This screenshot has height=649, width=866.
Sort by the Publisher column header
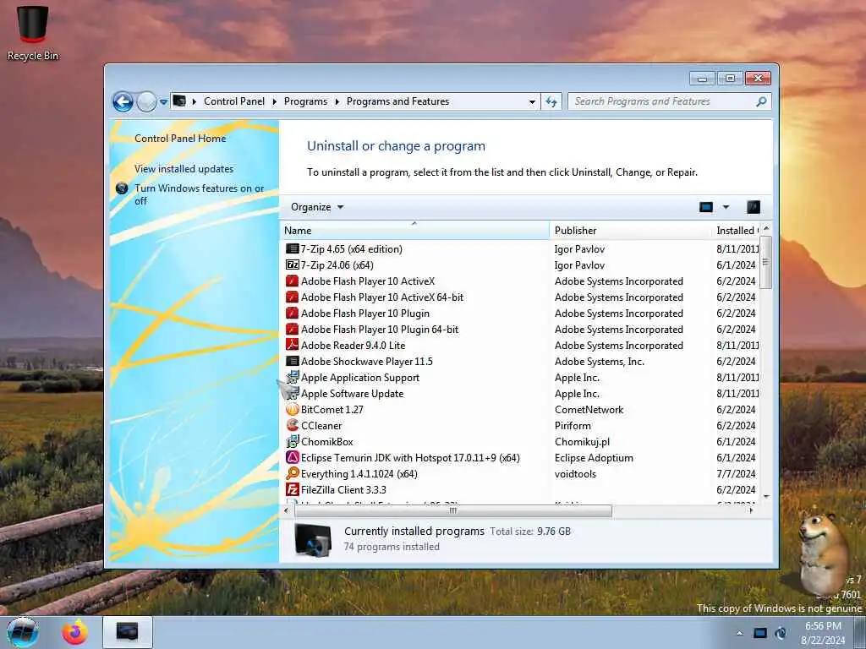pos(629,230)
